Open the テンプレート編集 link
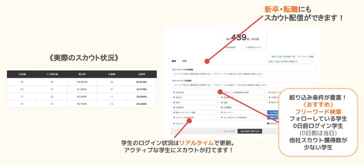 [x=306, y=56]
